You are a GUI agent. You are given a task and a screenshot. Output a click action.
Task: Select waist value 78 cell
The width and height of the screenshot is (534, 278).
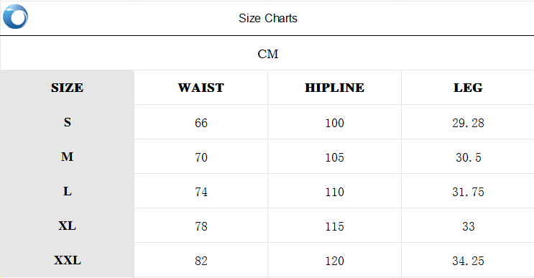click(201, 226)
